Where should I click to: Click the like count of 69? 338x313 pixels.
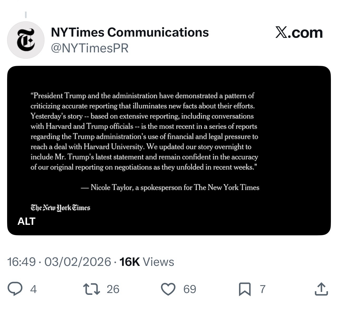coord(190,289)
